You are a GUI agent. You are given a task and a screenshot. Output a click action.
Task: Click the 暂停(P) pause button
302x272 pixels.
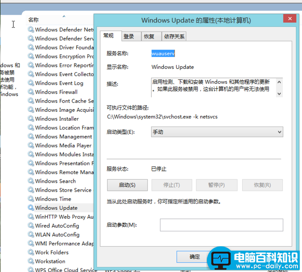tap(217, 185)
